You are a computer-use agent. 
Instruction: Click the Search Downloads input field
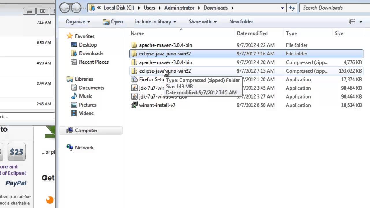coord(332,8)
